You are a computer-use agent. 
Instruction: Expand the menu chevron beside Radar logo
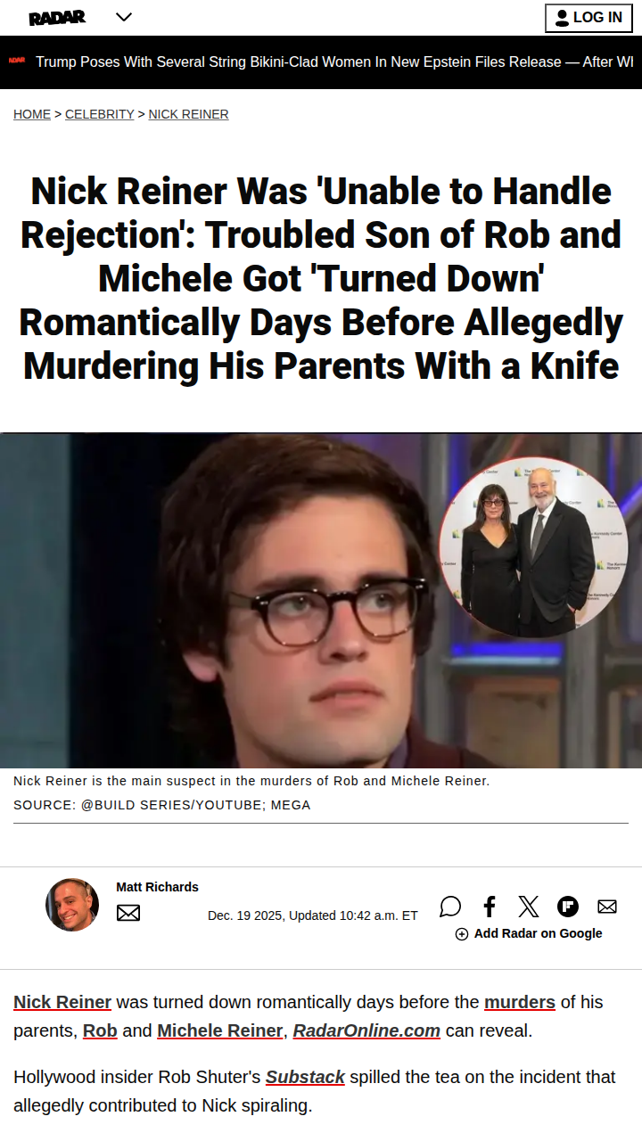coord(124,17)
